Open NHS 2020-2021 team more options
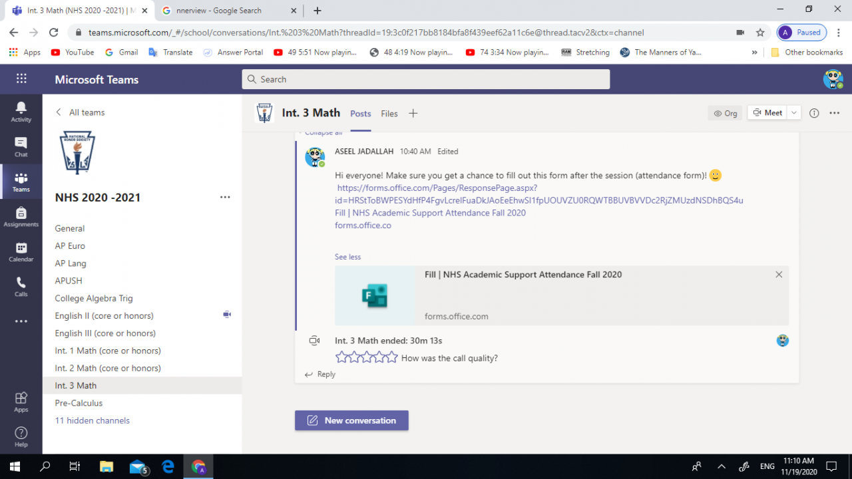 click(225, 197)
